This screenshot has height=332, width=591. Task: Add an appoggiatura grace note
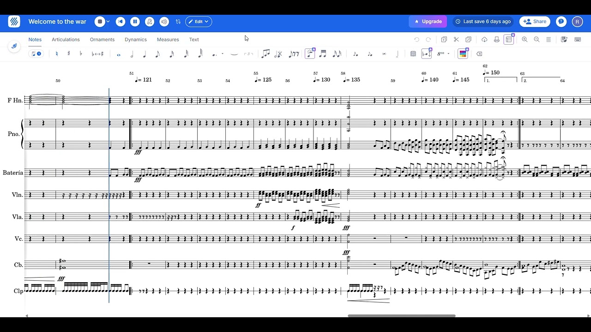[x=370, y=54]
